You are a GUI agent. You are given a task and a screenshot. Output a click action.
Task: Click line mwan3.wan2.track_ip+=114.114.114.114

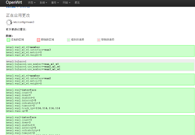[x=33, y=108]
